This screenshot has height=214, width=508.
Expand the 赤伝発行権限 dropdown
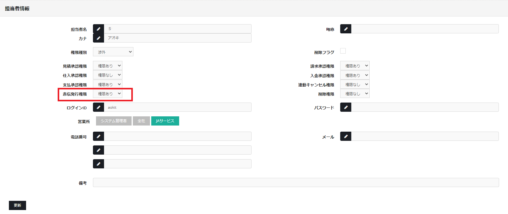tap(108, 94)
